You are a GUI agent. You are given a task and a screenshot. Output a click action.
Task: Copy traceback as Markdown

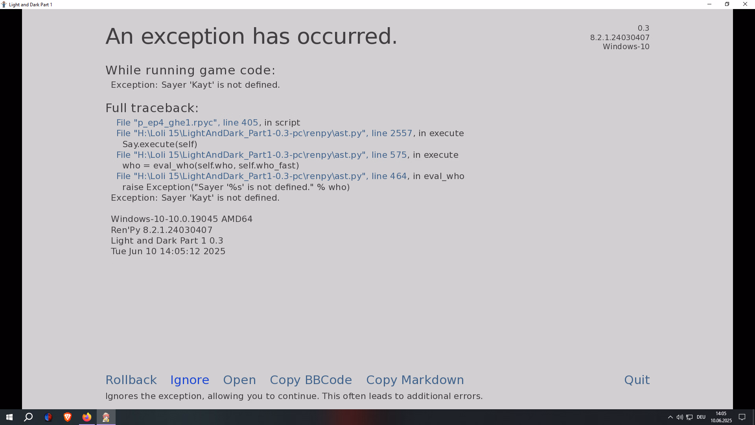(415, 380)
